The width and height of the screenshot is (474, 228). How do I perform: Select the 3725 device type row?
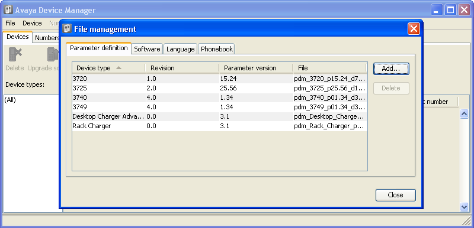219,88
